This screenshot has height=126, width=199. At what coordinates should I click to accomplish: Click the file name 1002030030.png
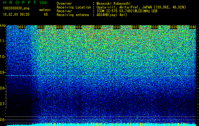click(16, 8)
